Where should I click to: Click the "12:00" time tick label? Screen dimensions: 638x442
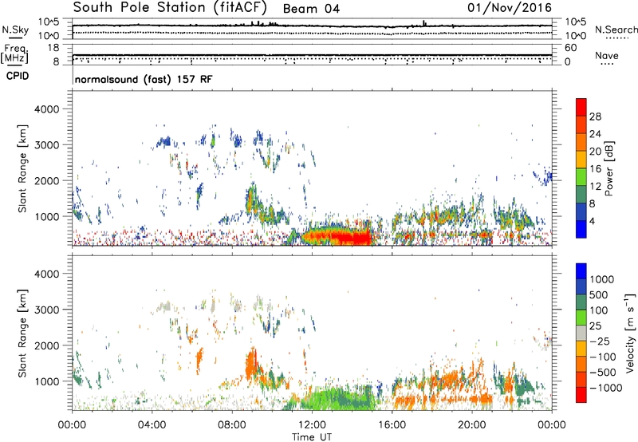[312, 425]
